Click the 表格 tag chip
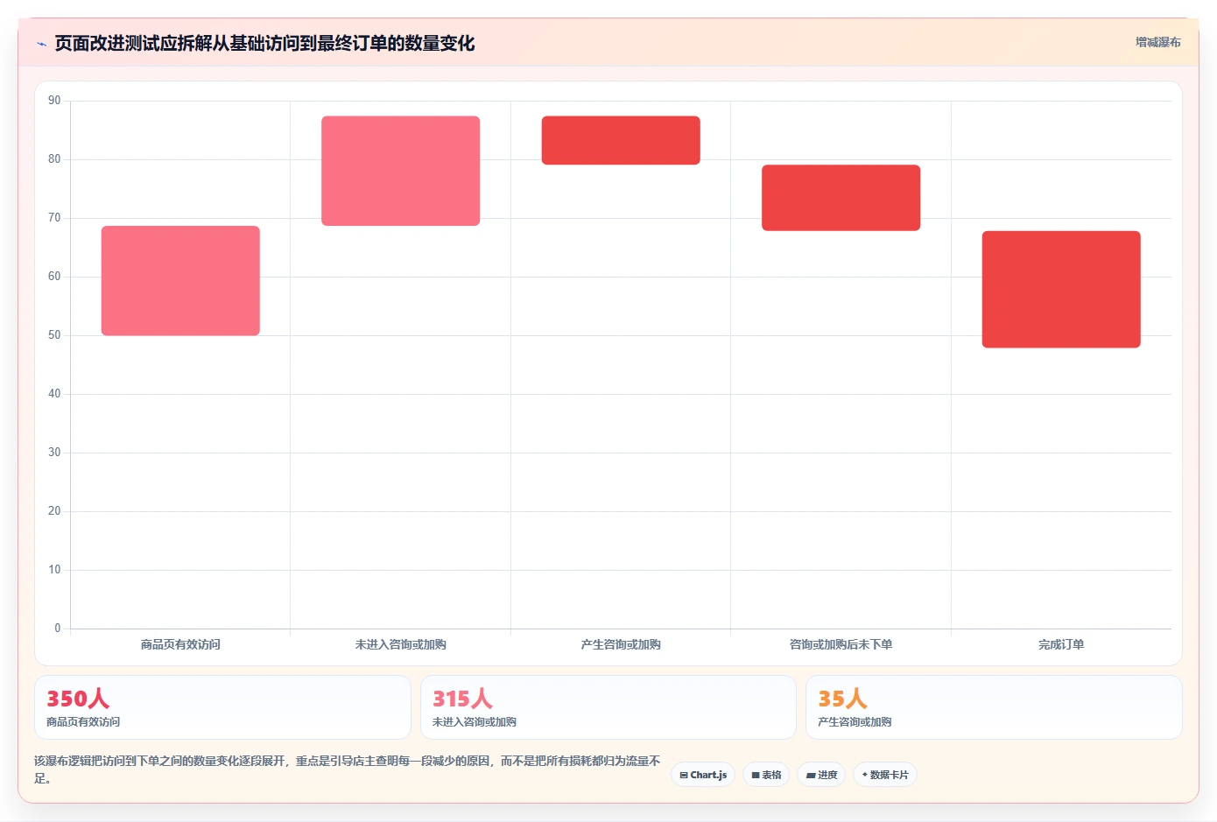 766,775
